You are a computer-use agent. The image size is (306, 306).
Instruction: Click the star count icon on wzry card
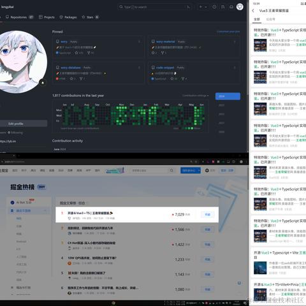76,53
